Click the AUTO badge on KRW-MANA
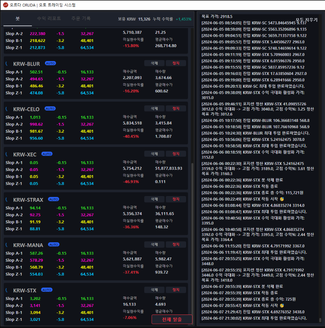The width and height of the screenshot is (325, 328). click(x=54, y=244)
